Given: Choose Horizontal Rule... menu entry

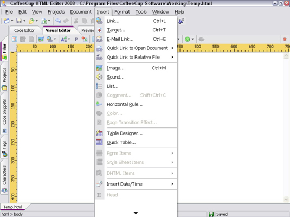Looking at the screenshot, I should click(x=136, y=104).
